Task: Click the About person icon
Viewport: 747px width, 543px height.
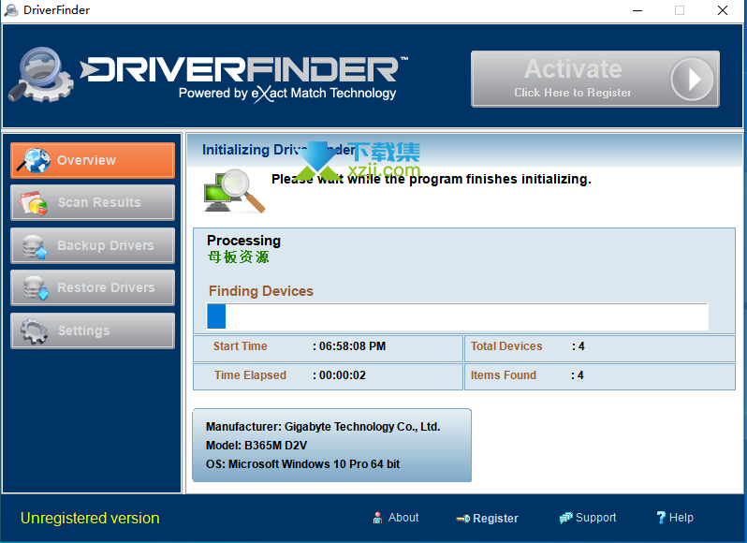Action: pyautogui.click(x=377, y=518)
